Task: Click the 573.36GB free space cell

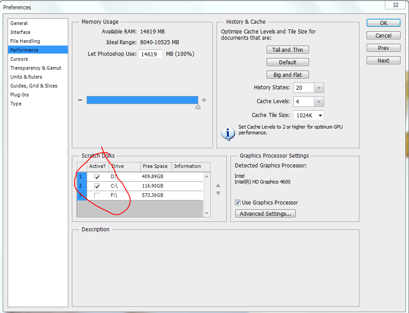Action: coord(153,196)
